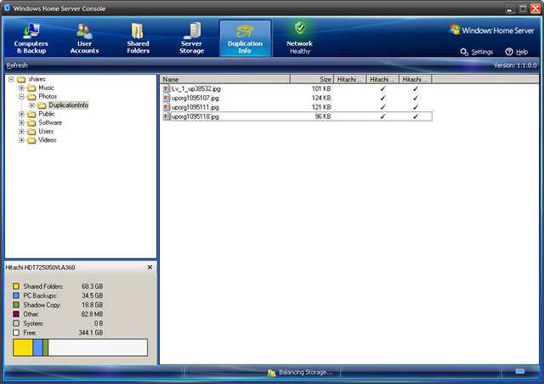The height and width of the screenshot is (384, 544).
Task: Click the uporg1095118.jpg file icon
Action: [167, 116]
